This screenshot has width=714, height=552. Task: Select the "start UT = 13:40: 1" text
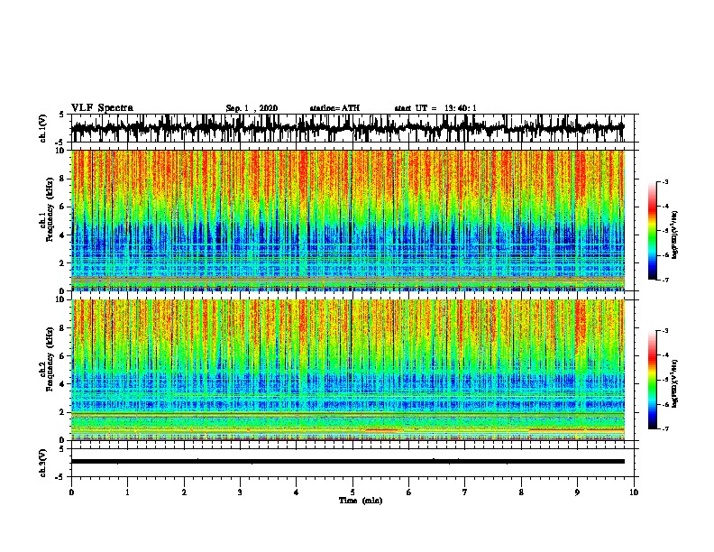tap(435, 108)
